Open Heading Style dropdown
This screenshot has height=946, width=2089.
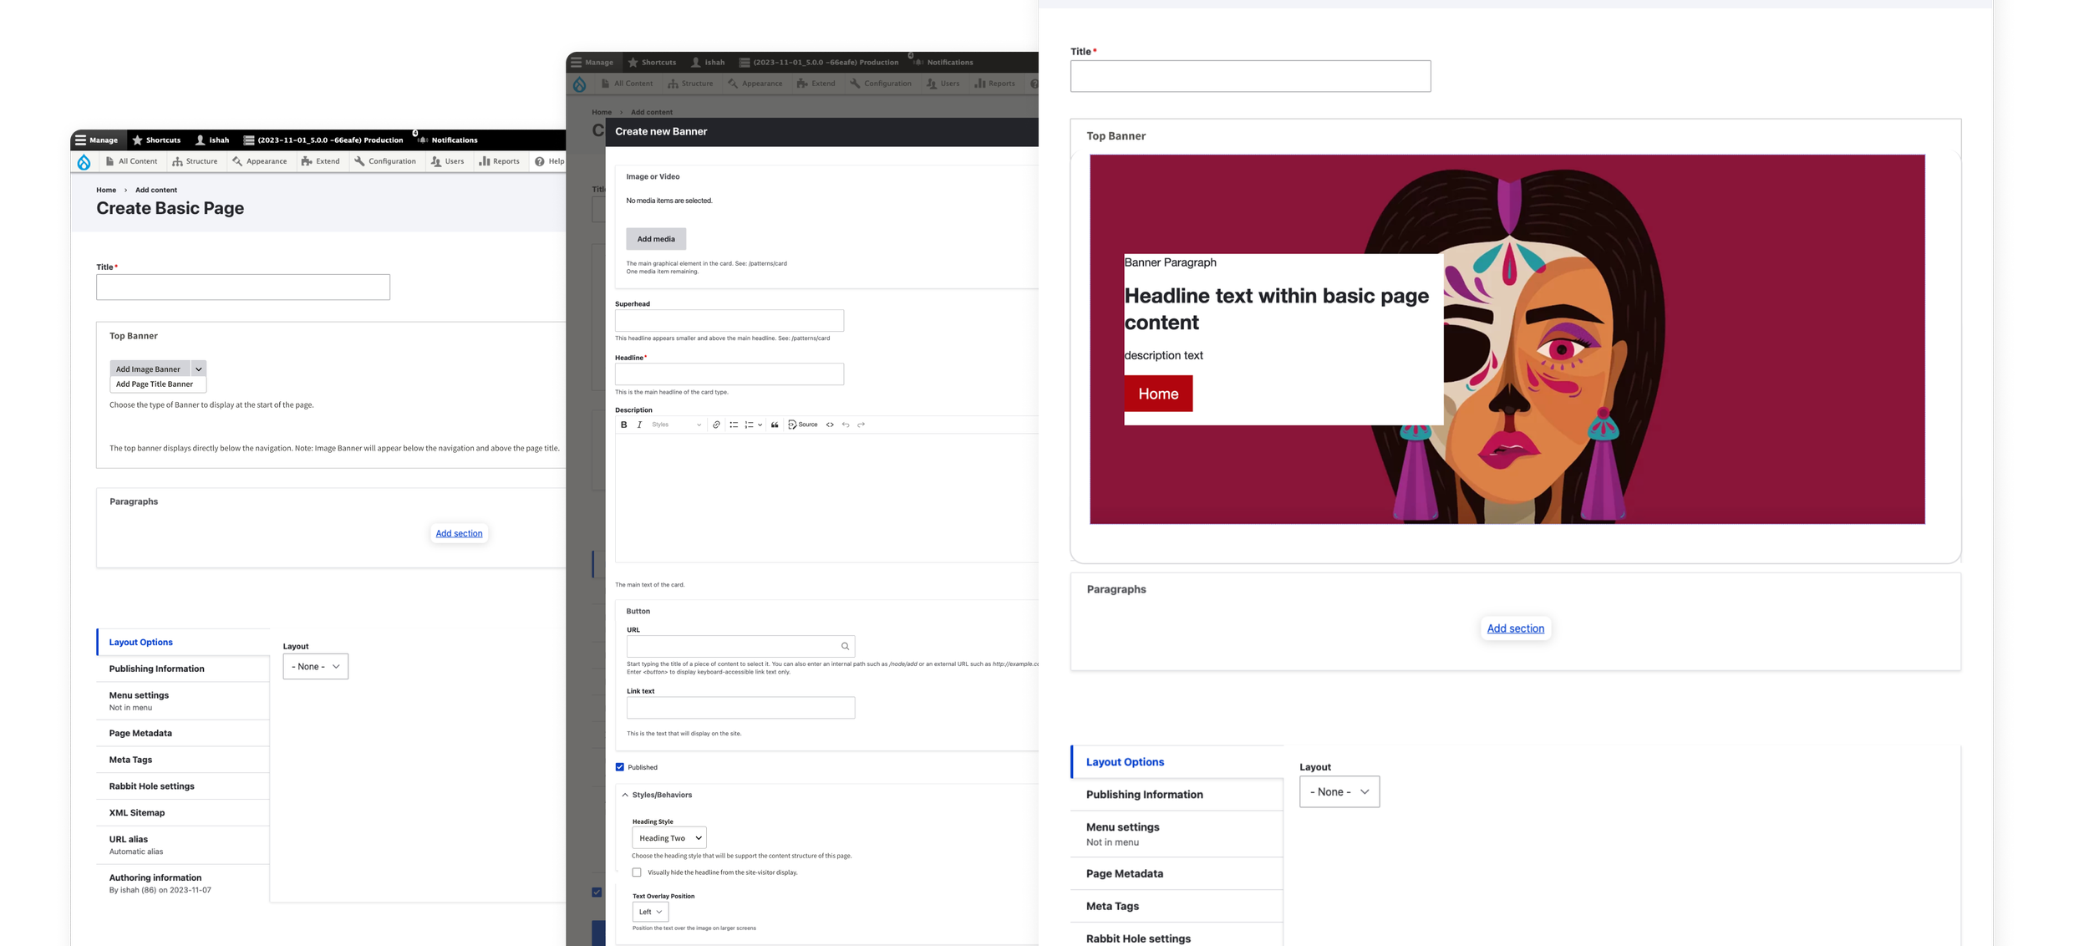pos(668,837)
